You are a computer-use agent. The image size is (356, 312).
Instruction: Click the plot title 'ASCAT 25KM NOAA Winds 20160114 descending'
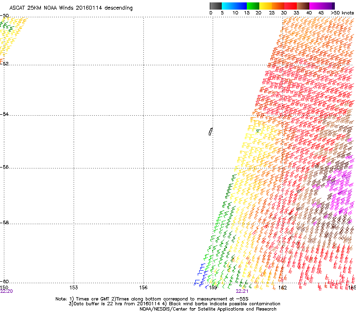71,8
